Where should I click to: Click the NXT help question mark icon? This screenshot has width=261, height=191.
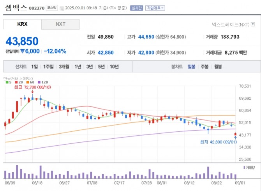pos(253,24)
